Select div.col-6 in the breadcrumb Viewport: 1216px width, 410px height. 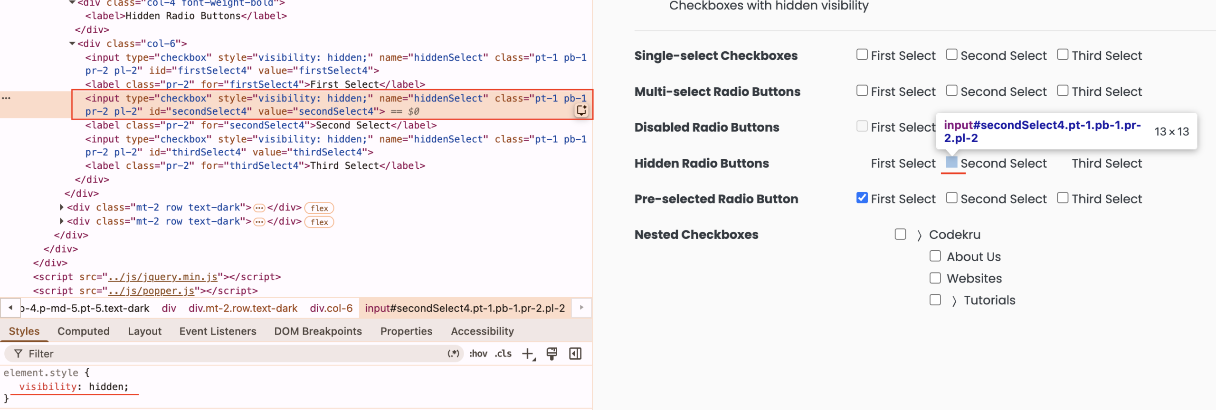[331, 308]
